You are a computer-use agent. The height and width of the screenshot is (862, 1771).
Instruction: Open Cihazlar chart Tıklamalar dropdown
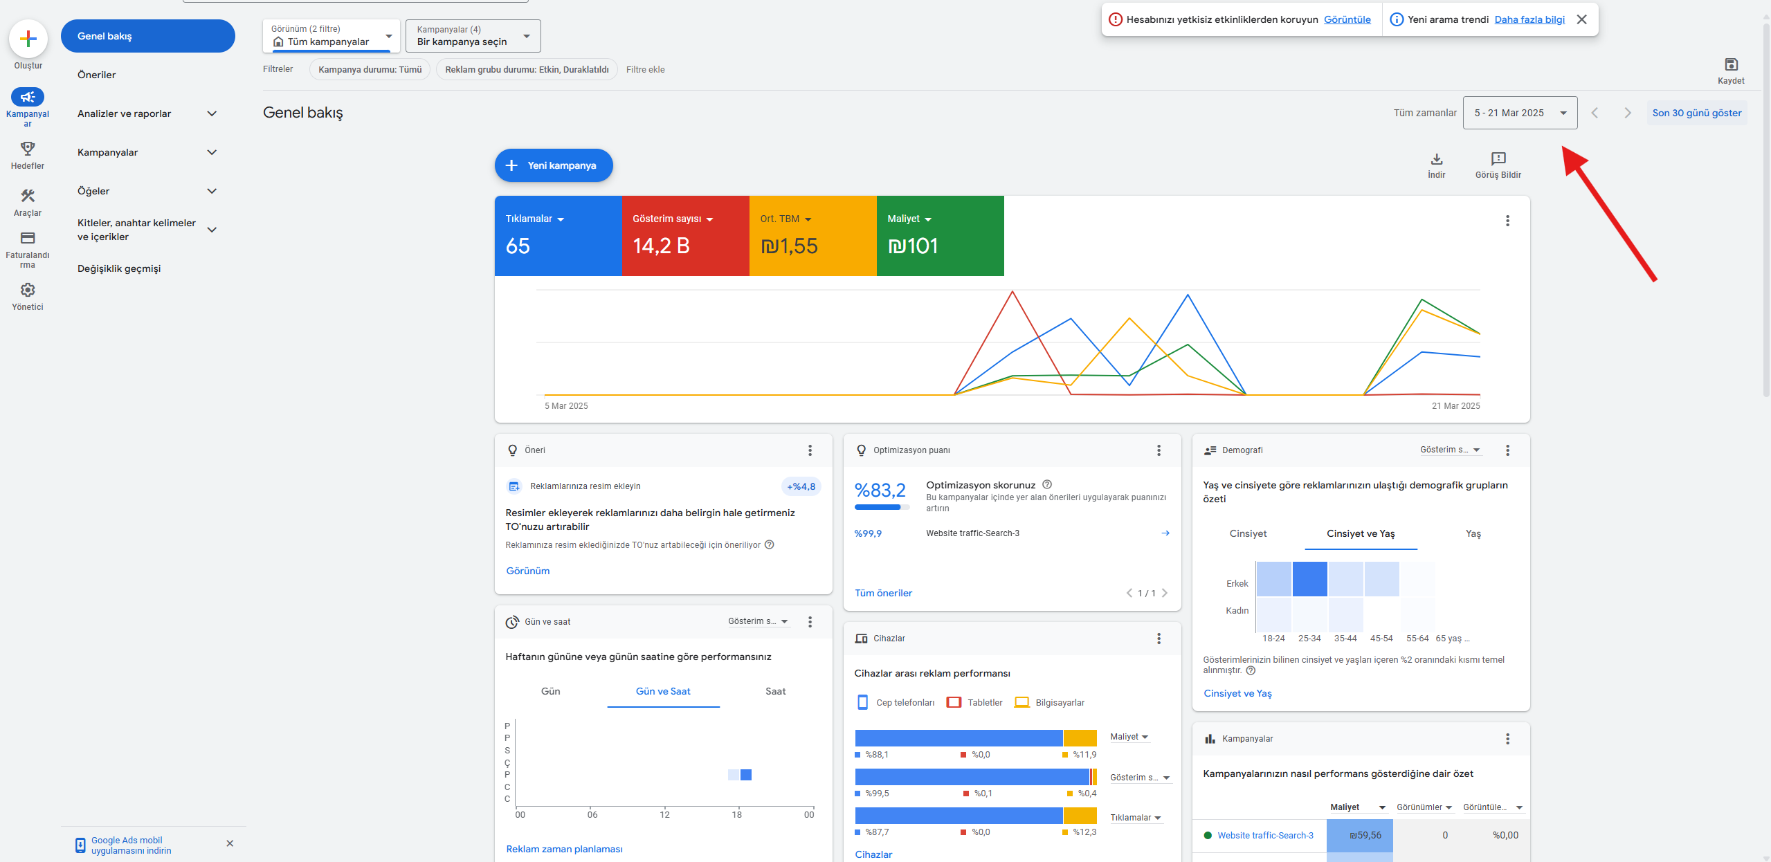[x=1136, y=818]
